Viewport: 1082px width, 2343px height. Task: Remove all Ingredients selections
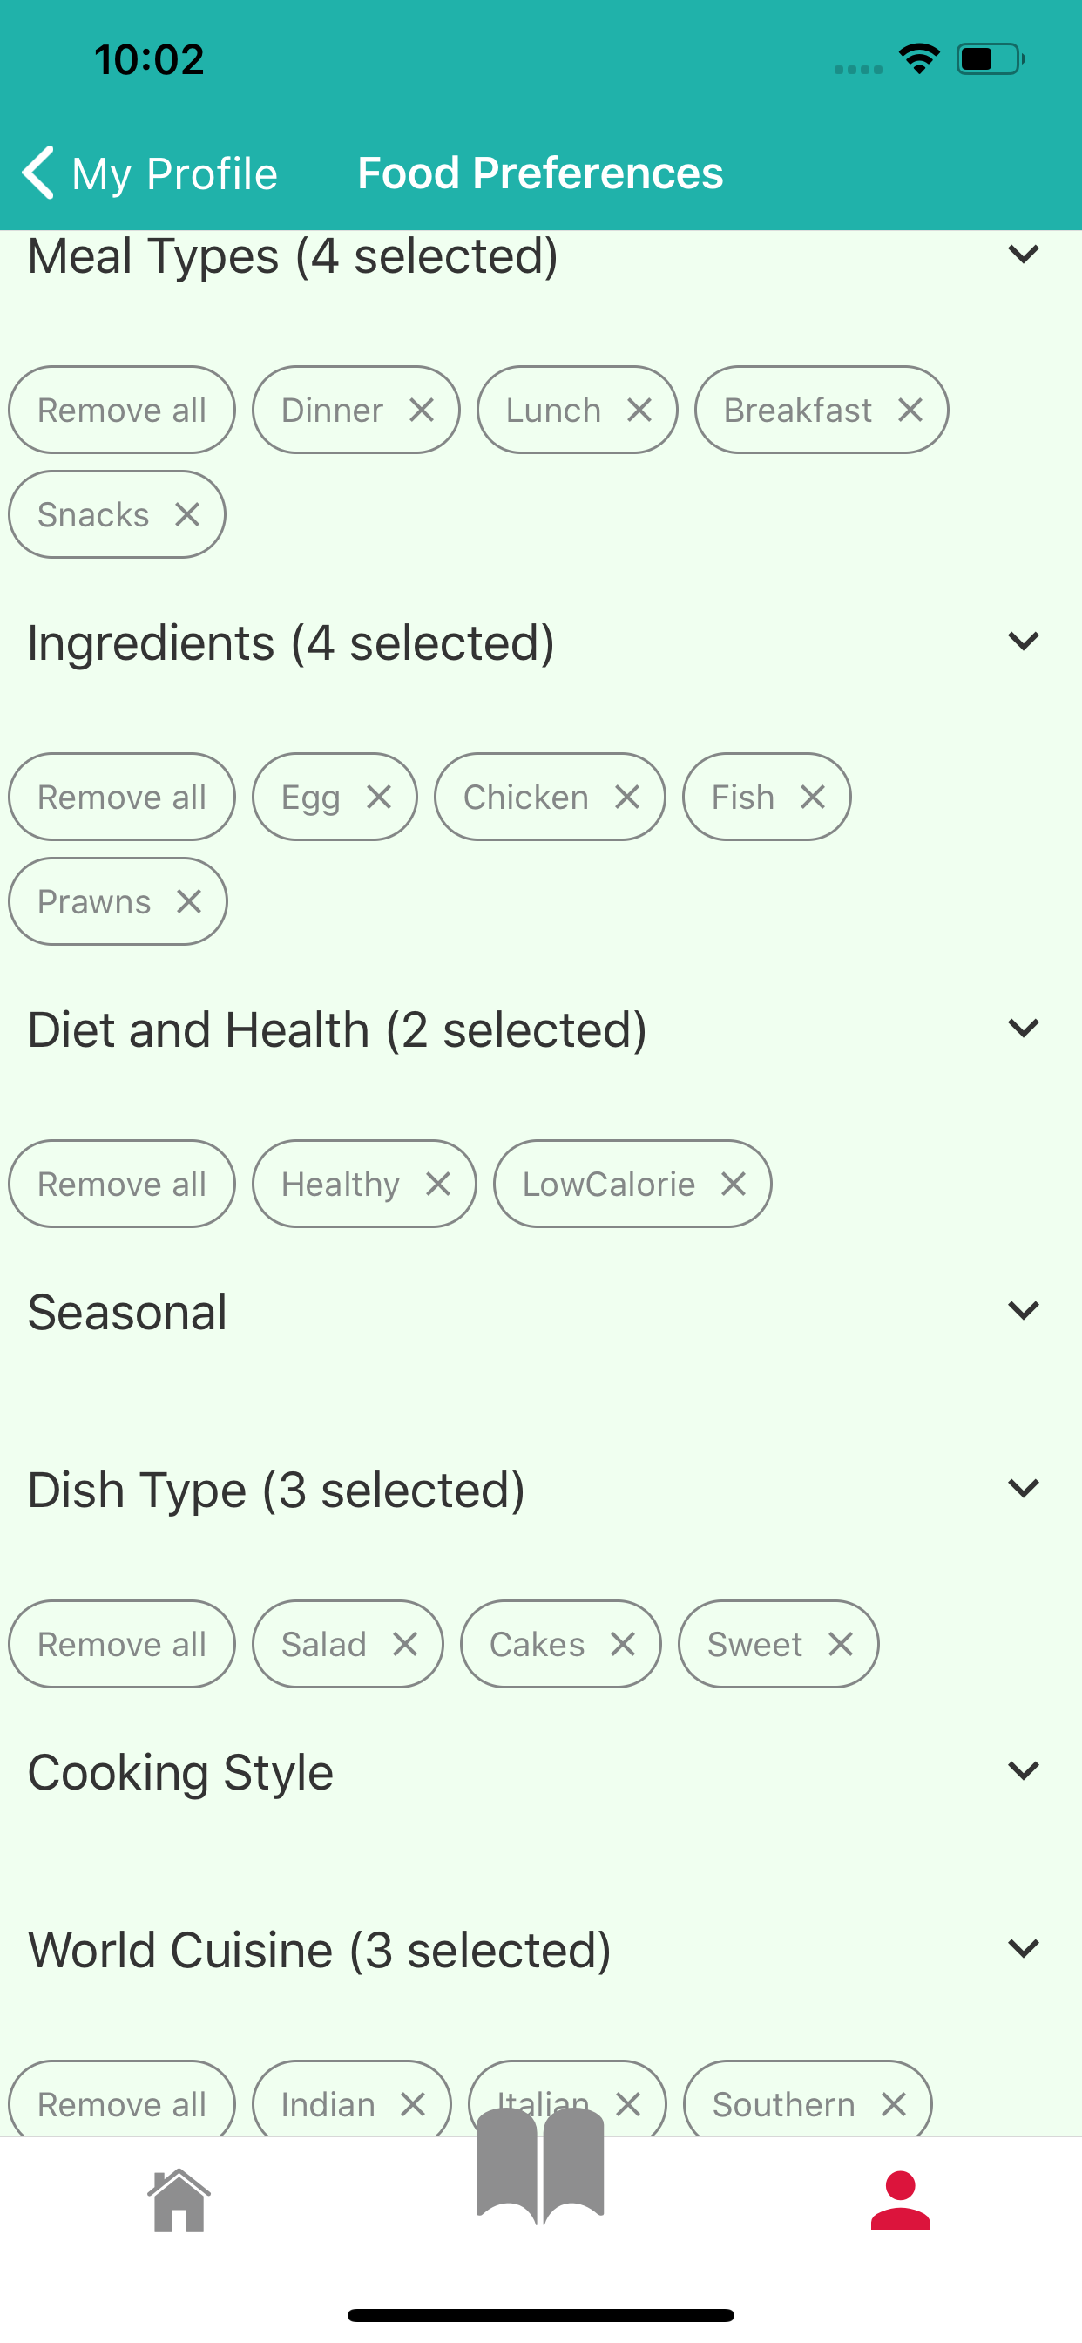coord(122,797)
